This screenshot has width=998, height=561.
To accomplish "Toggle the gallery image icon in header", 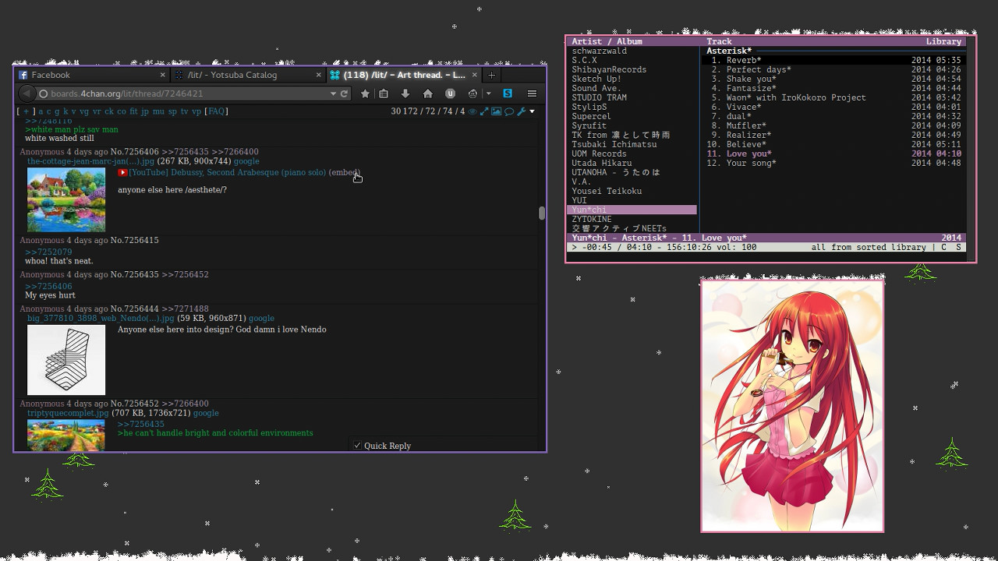I will point(496,111).
